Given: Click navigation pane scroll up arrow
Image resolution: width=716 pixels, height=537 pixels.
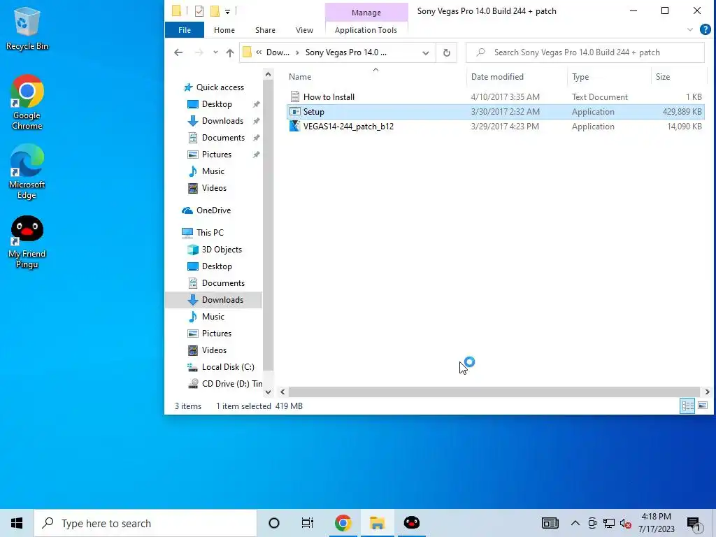Looking at the screenshot, I should tap(268, 74).
